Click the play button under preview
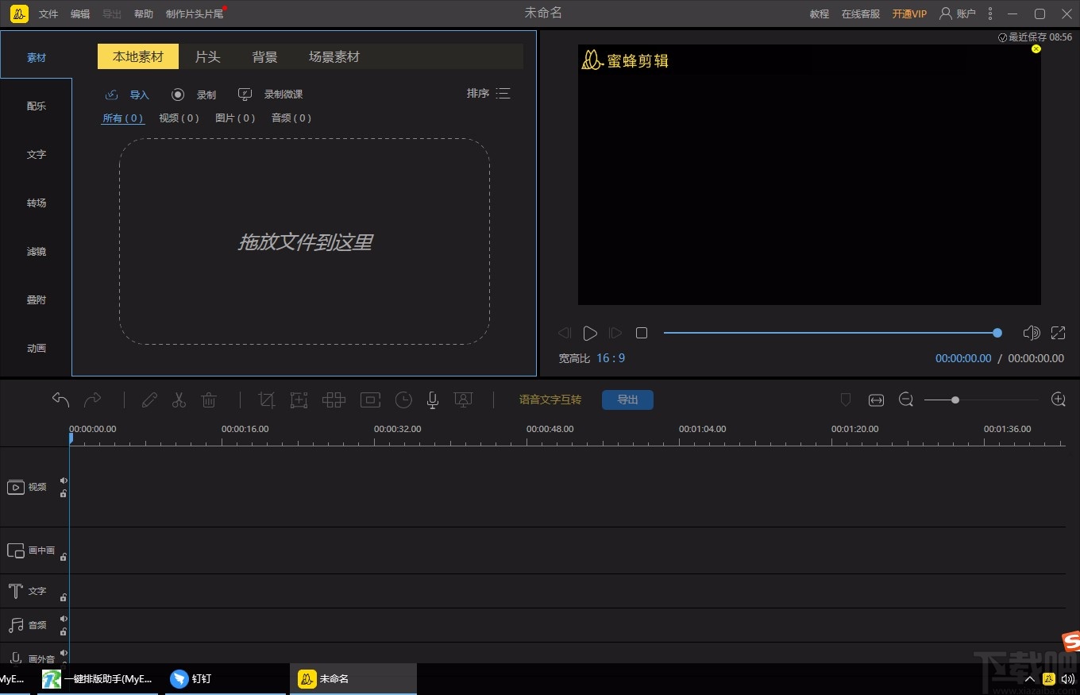This screenshot has height=695, width=1080. coord(589,334)
